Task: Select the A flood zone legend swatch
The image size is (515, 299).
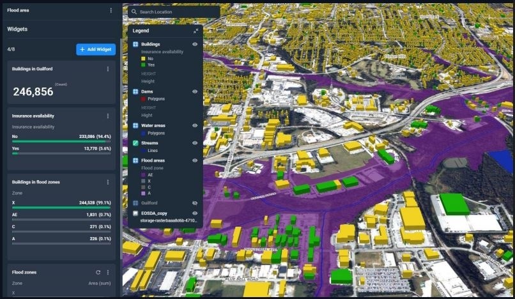Action: 143,193
